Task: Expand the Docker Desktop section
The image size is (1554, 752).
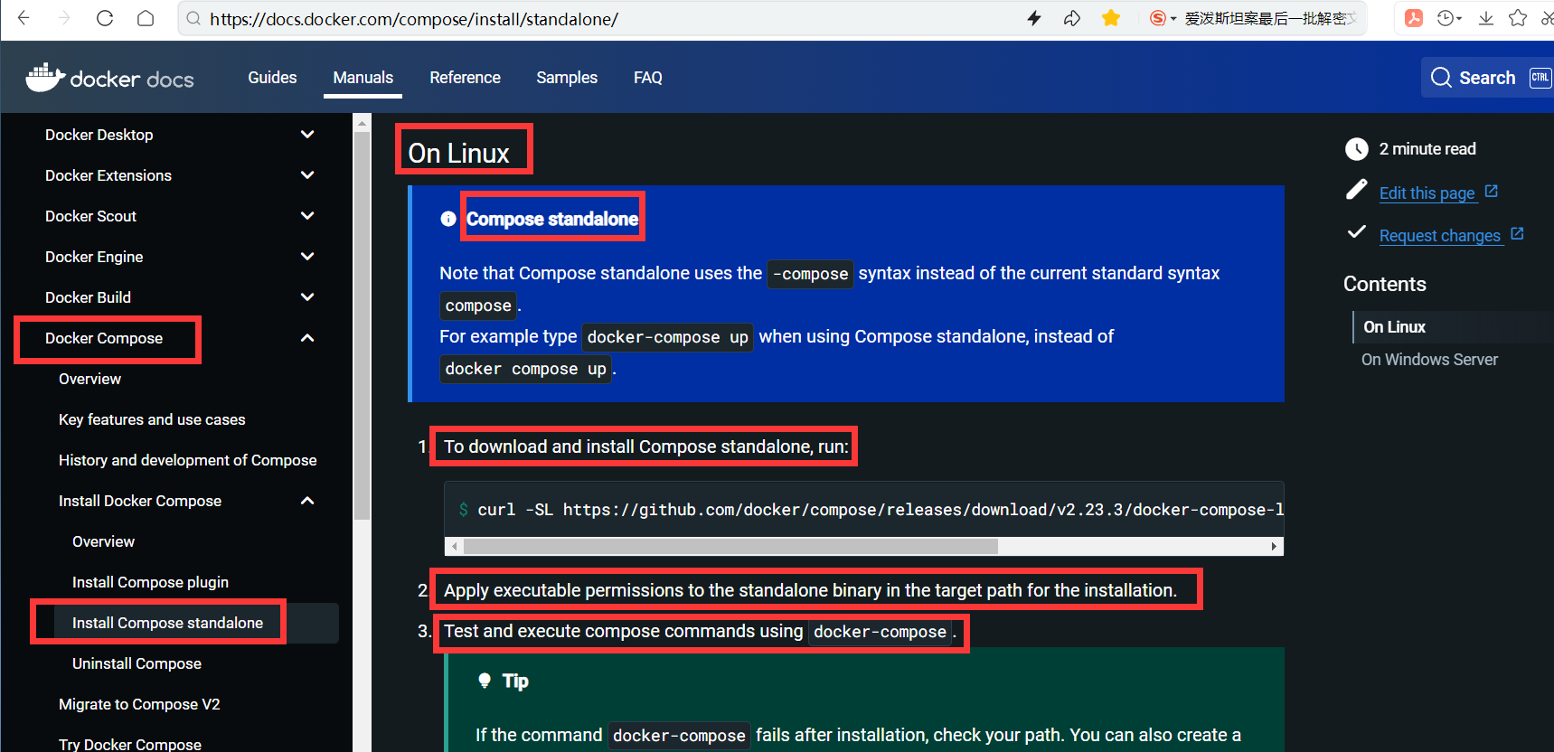Action: pyautogui.click(x=307, y=135)
